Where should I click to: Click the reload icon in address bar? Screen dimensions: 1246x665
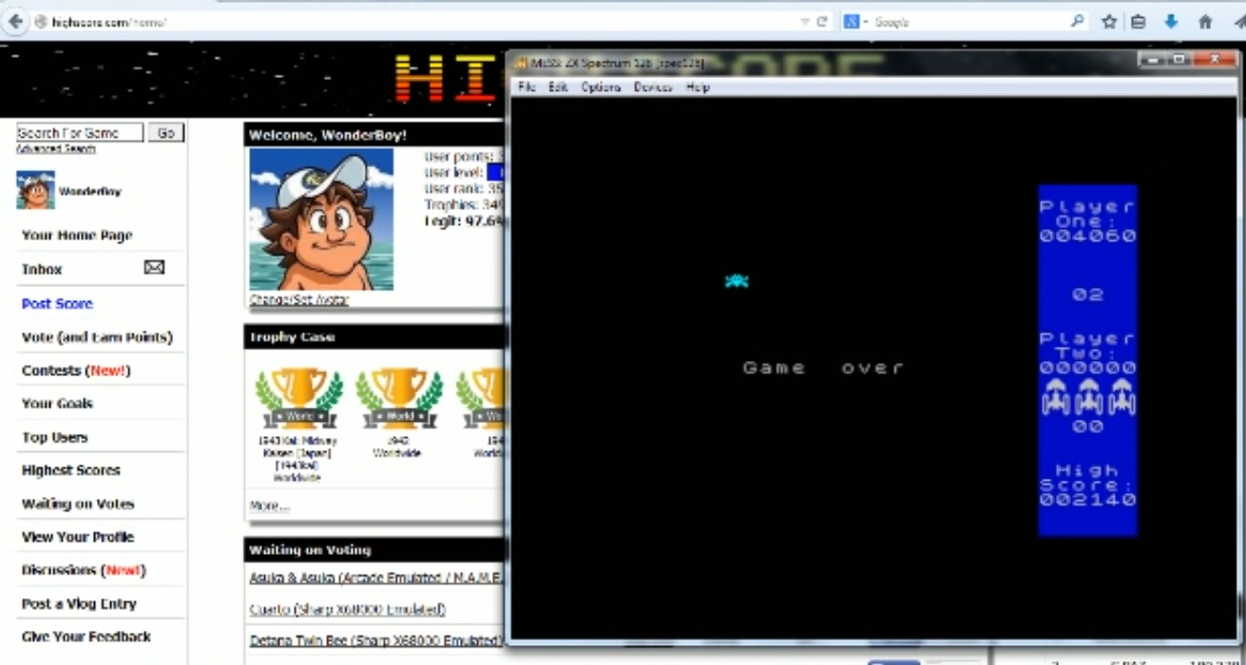[821, 22]
